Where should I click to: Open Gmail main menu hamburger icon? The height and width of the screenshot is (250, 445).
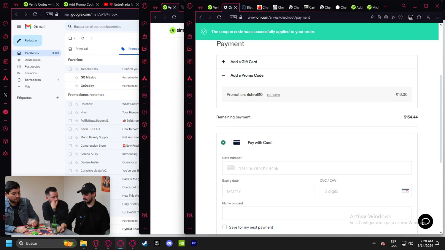pyautogui.click(x=19, y=26)
